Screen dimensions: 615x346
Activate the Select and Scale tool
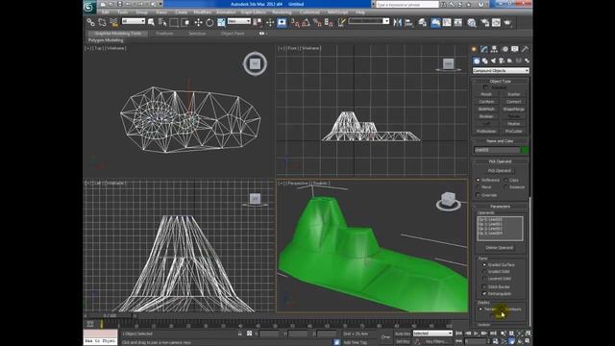click(221, 22)
